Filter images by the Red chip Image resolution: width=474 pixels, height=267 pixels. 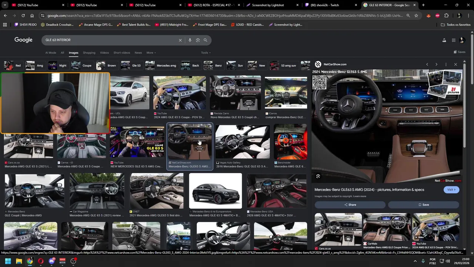(x=13, y=66)
